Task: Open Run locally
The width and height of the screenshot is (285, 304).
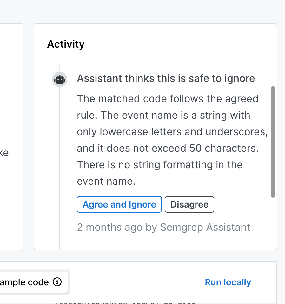Action: 228,282
